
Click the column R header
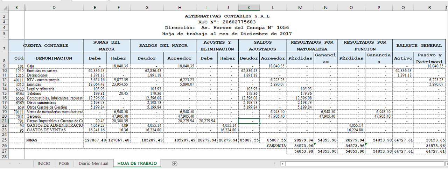429,7
